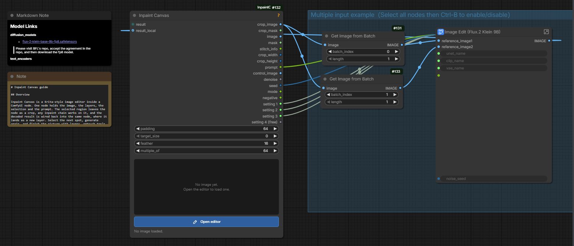Click the feather value 16
Screen dimensions: 574x246
click(266, 144)
